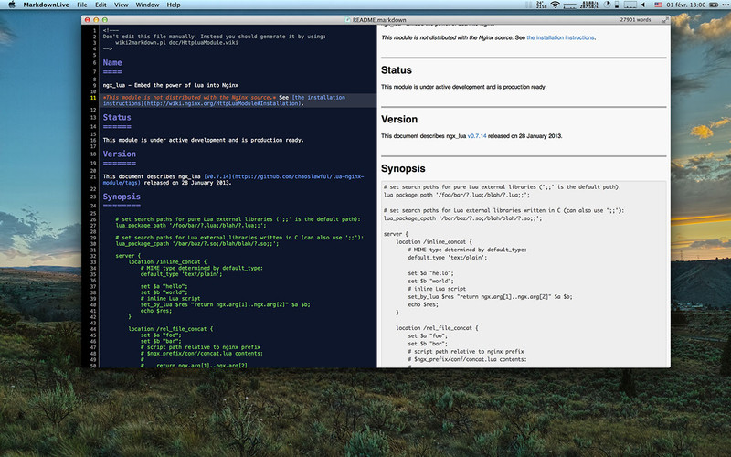Click the Name heading in the editor

click(x=112, y=62)
